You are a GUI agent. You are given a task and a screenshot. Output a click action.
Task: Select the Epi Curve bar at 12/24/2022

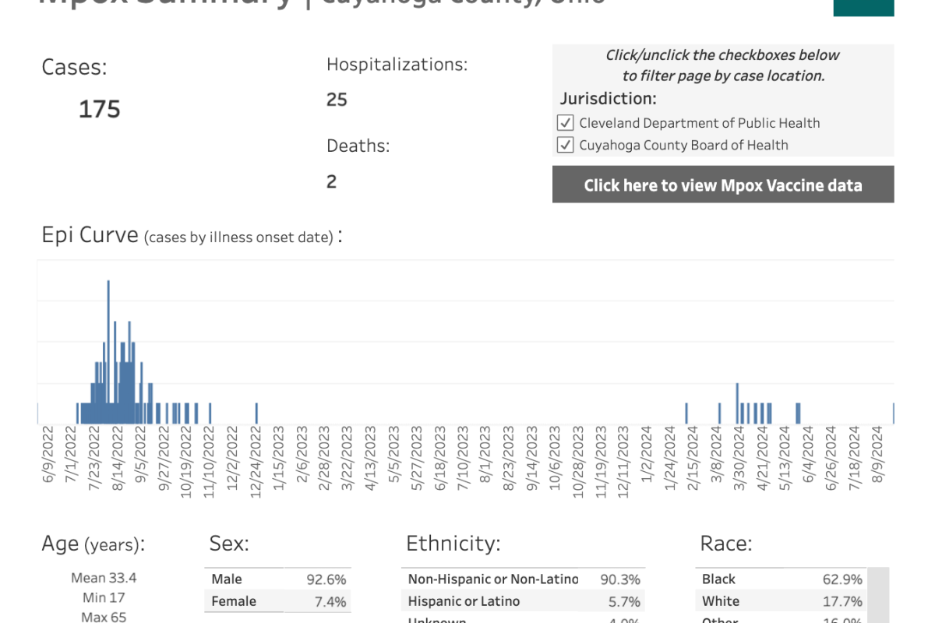tap(256, 414)
